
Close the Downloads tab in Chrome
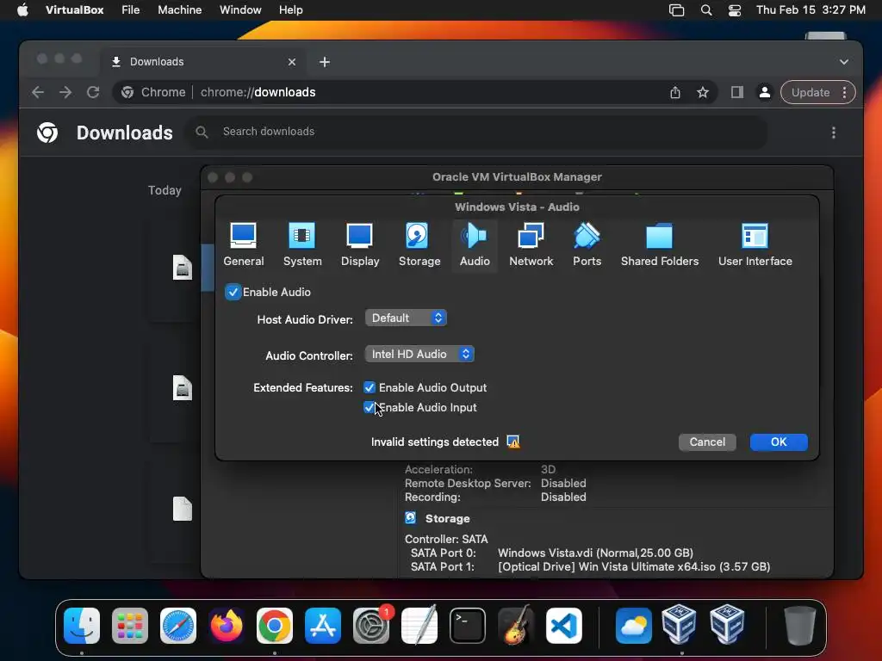pyautogui.click(x=291, y=62)
